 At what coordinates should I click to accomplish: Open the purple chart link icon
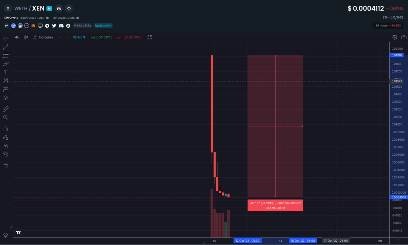click(x=27, y=25)
